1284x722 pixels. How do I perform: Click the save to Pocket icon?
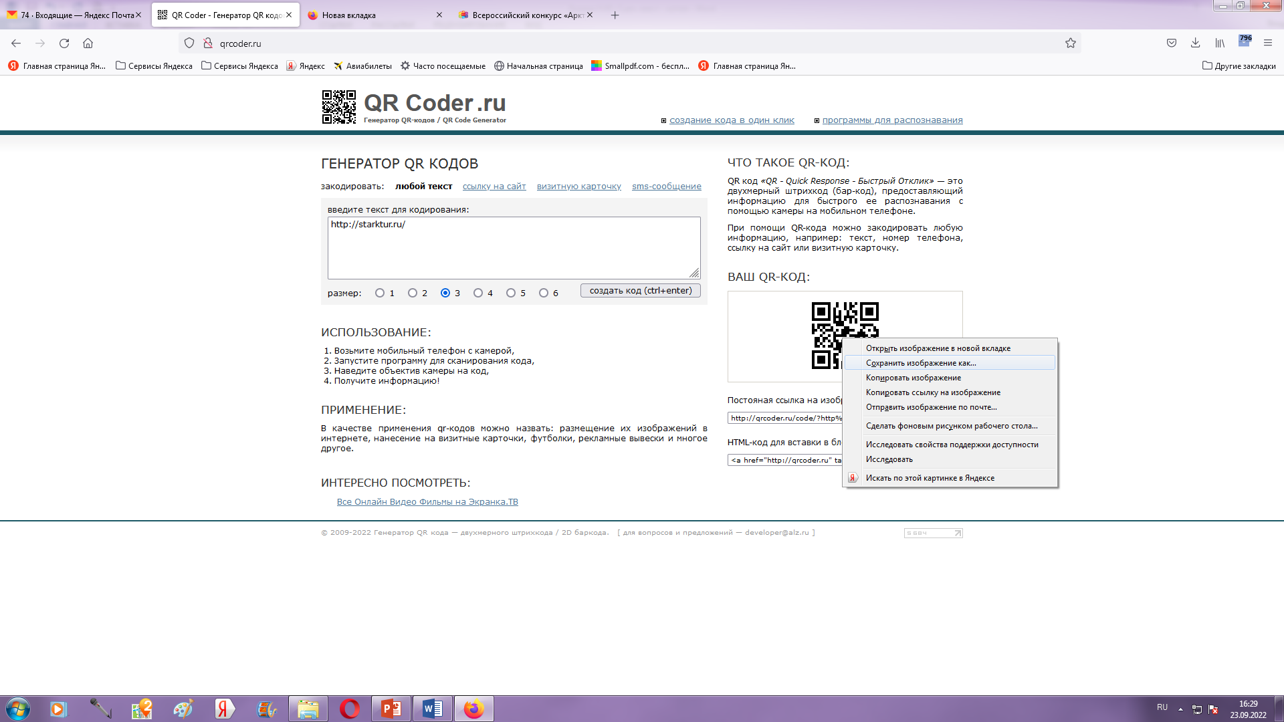(1171, 43)
